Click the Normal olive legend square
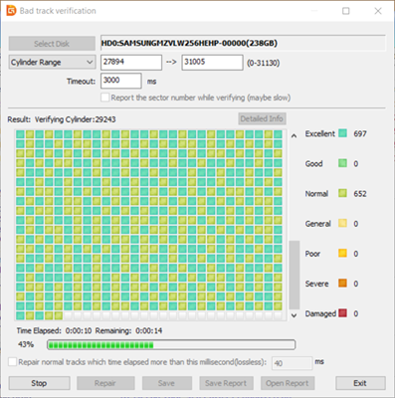 pos(342,193)
